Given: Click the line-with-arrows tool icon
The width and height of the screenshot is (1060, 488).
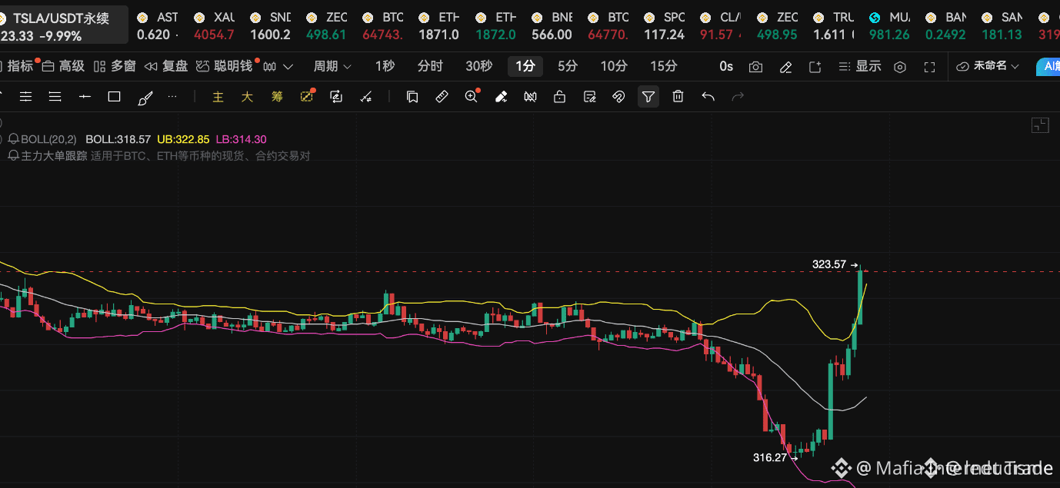Looking at the screenshot, I should click(365, 97).
